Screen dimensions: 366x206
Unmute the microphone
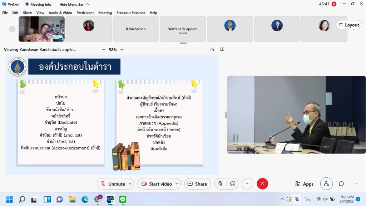[113, 184]
